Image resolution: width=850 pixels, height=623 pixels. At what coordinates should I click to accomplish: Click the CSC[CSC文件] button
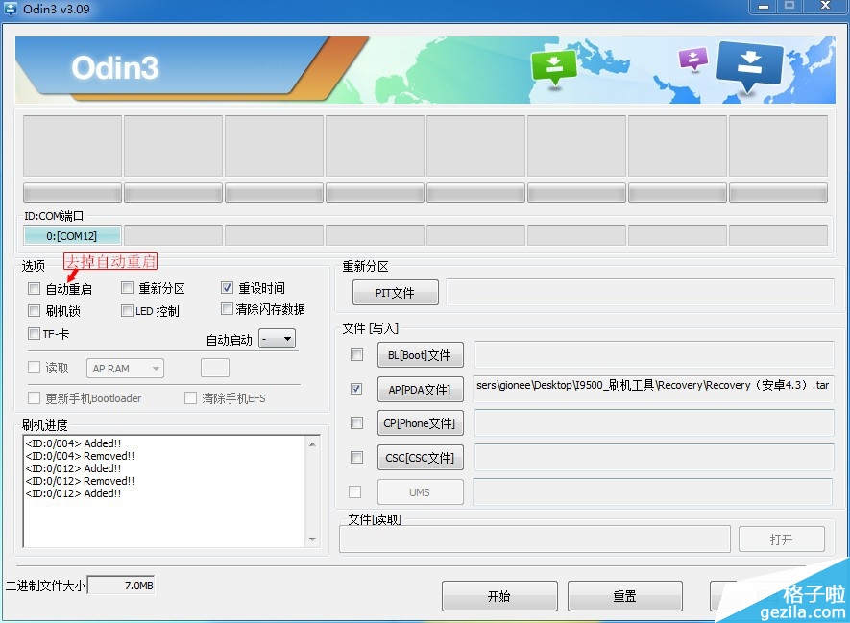pos(420,458)
